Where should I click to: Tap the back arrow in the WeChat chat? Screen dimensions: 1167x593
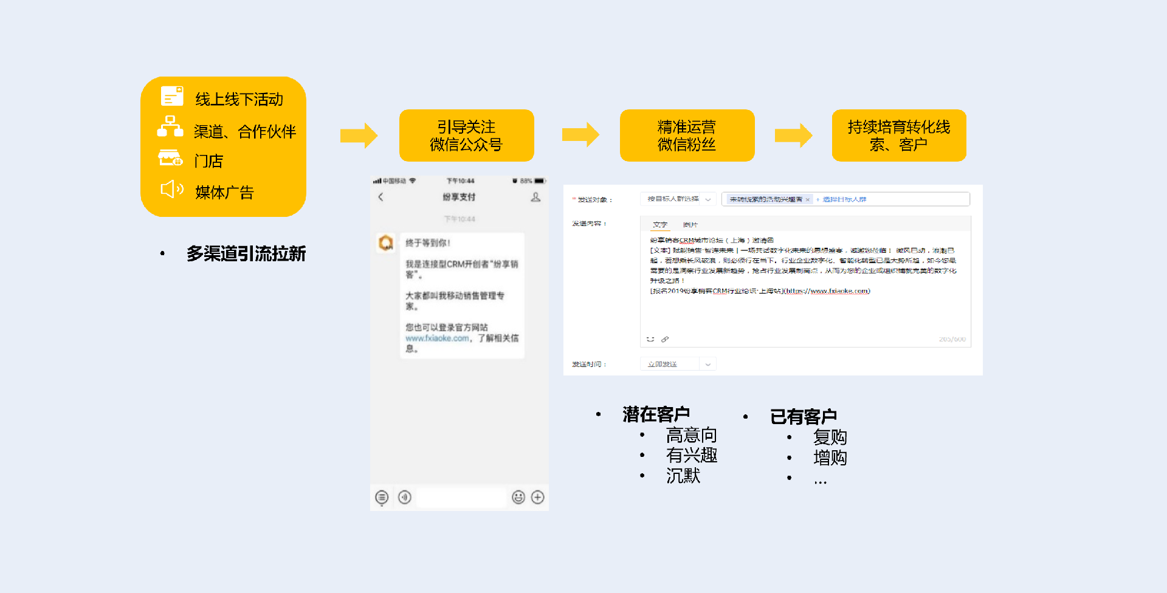[x=381, y=197]
